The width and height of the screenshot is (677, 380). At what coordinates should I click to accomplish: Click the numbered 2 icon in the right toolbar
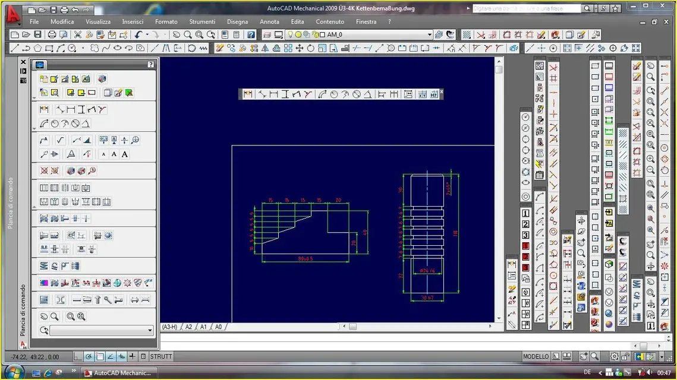click(x=525, y=224)
